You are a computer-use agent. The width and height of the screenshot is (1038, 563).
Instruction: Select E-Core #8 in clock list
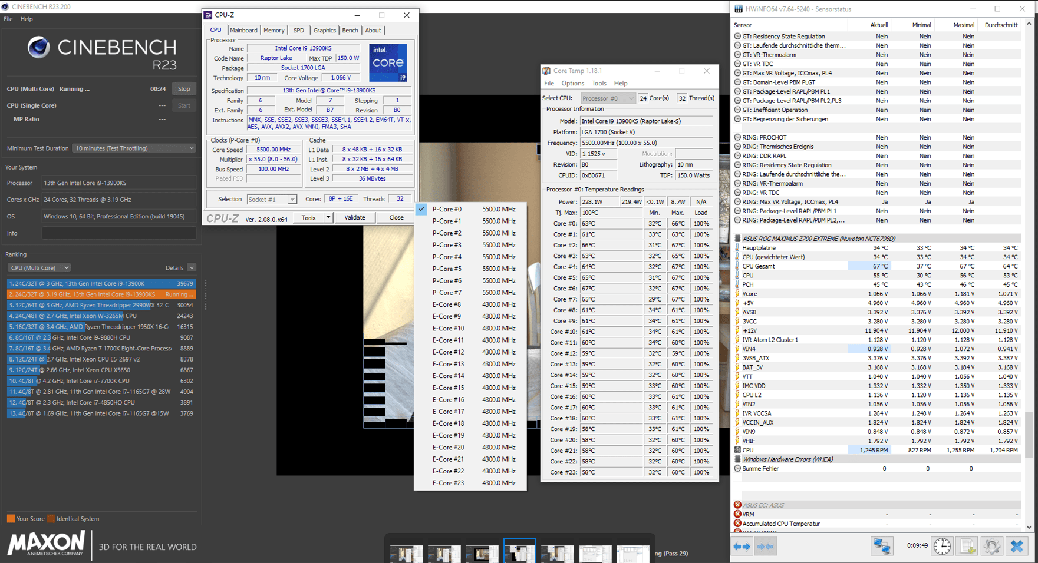coord(470,304)
